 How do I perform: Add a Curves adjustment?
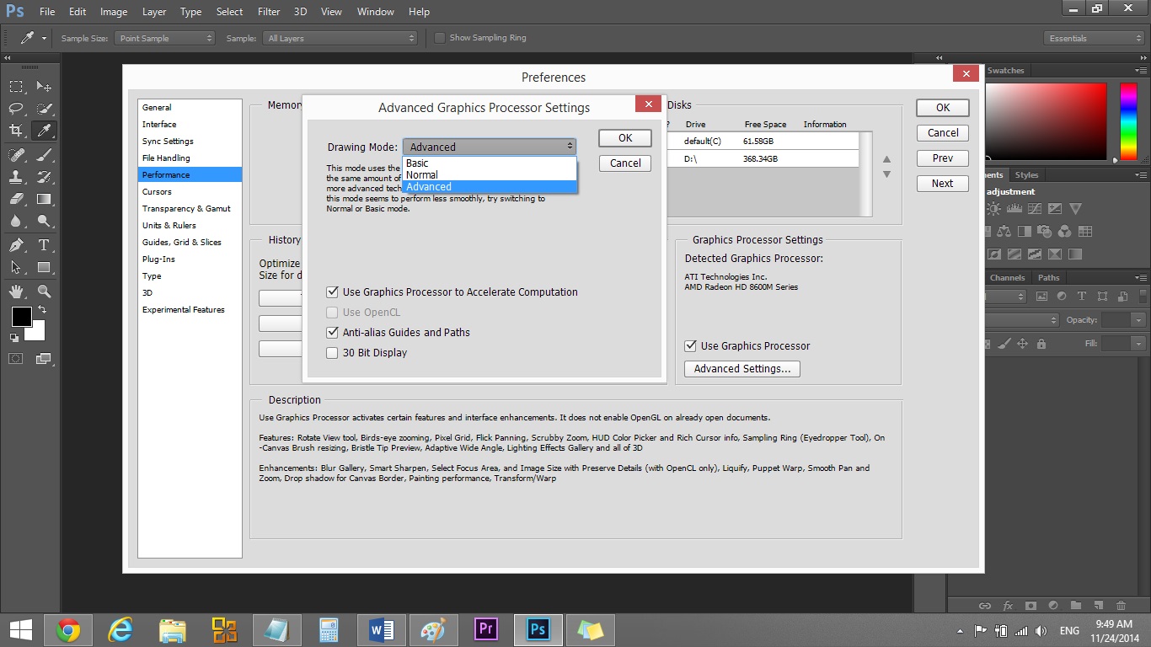1034,208
